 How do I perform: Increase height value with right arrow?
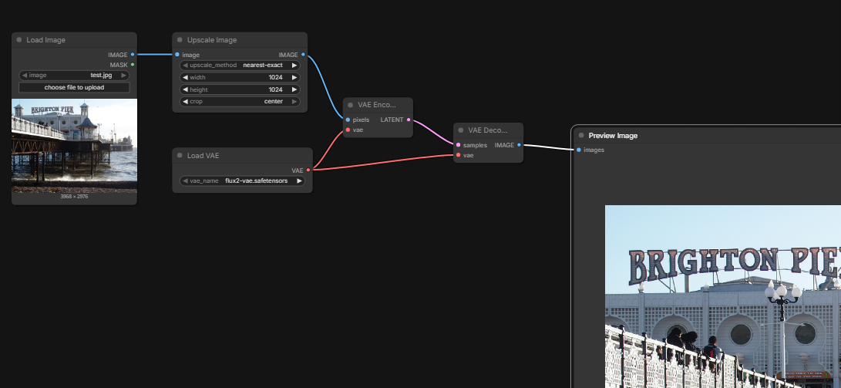pos(294,89)
